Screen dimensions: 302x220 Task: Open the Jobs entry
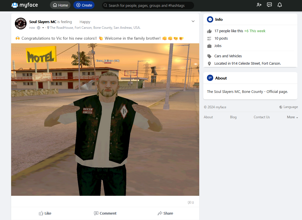[x=218, y=46]
